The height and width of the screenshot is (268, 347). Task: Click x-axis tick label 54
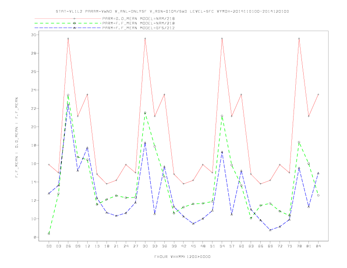[222, 246]
